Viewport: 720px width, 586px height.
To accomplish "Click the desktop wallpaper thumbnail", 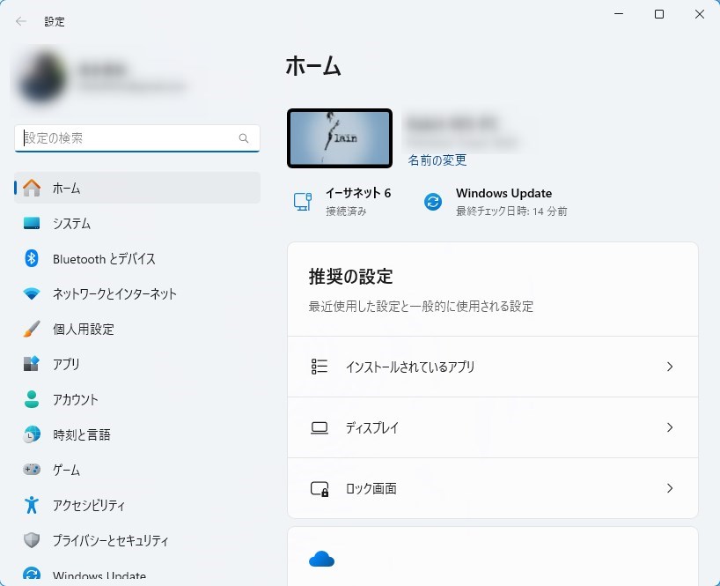I will pyautogui.click(x=340, y=138).
